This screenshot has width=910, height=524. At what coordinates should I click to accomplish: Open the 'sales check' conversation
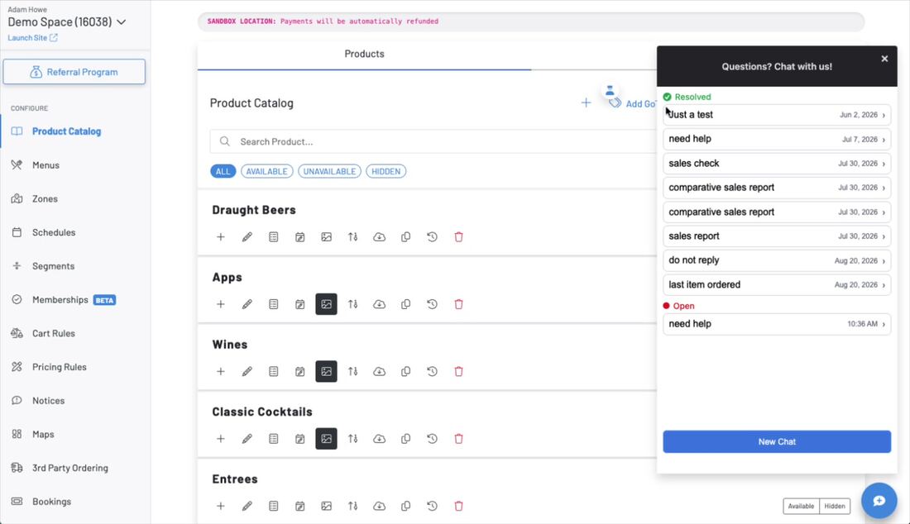point(777,164)
